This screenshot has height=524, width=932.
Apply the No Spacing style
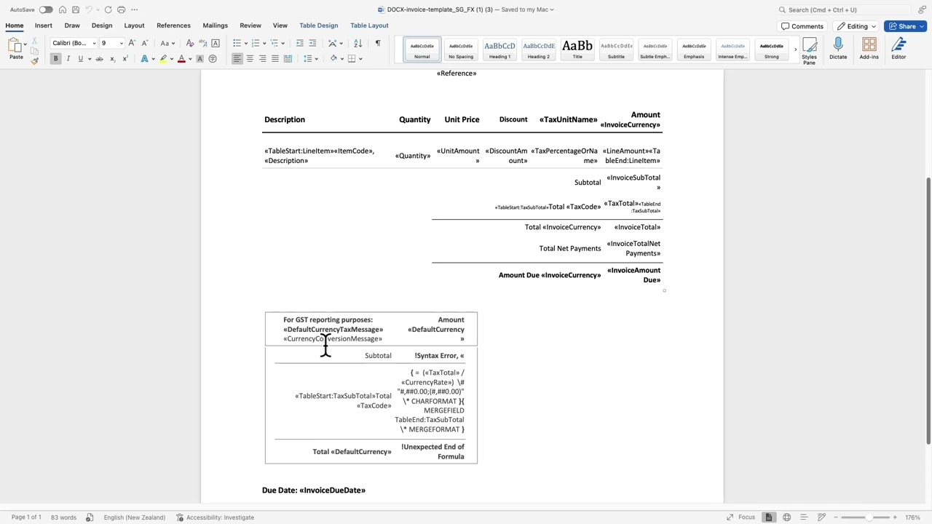(x=461, y=49)
